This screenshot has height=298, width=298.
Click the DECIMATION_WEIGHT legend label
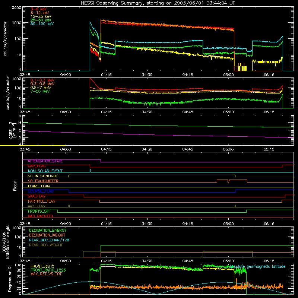pyautogui.click(x=47, y=235)
